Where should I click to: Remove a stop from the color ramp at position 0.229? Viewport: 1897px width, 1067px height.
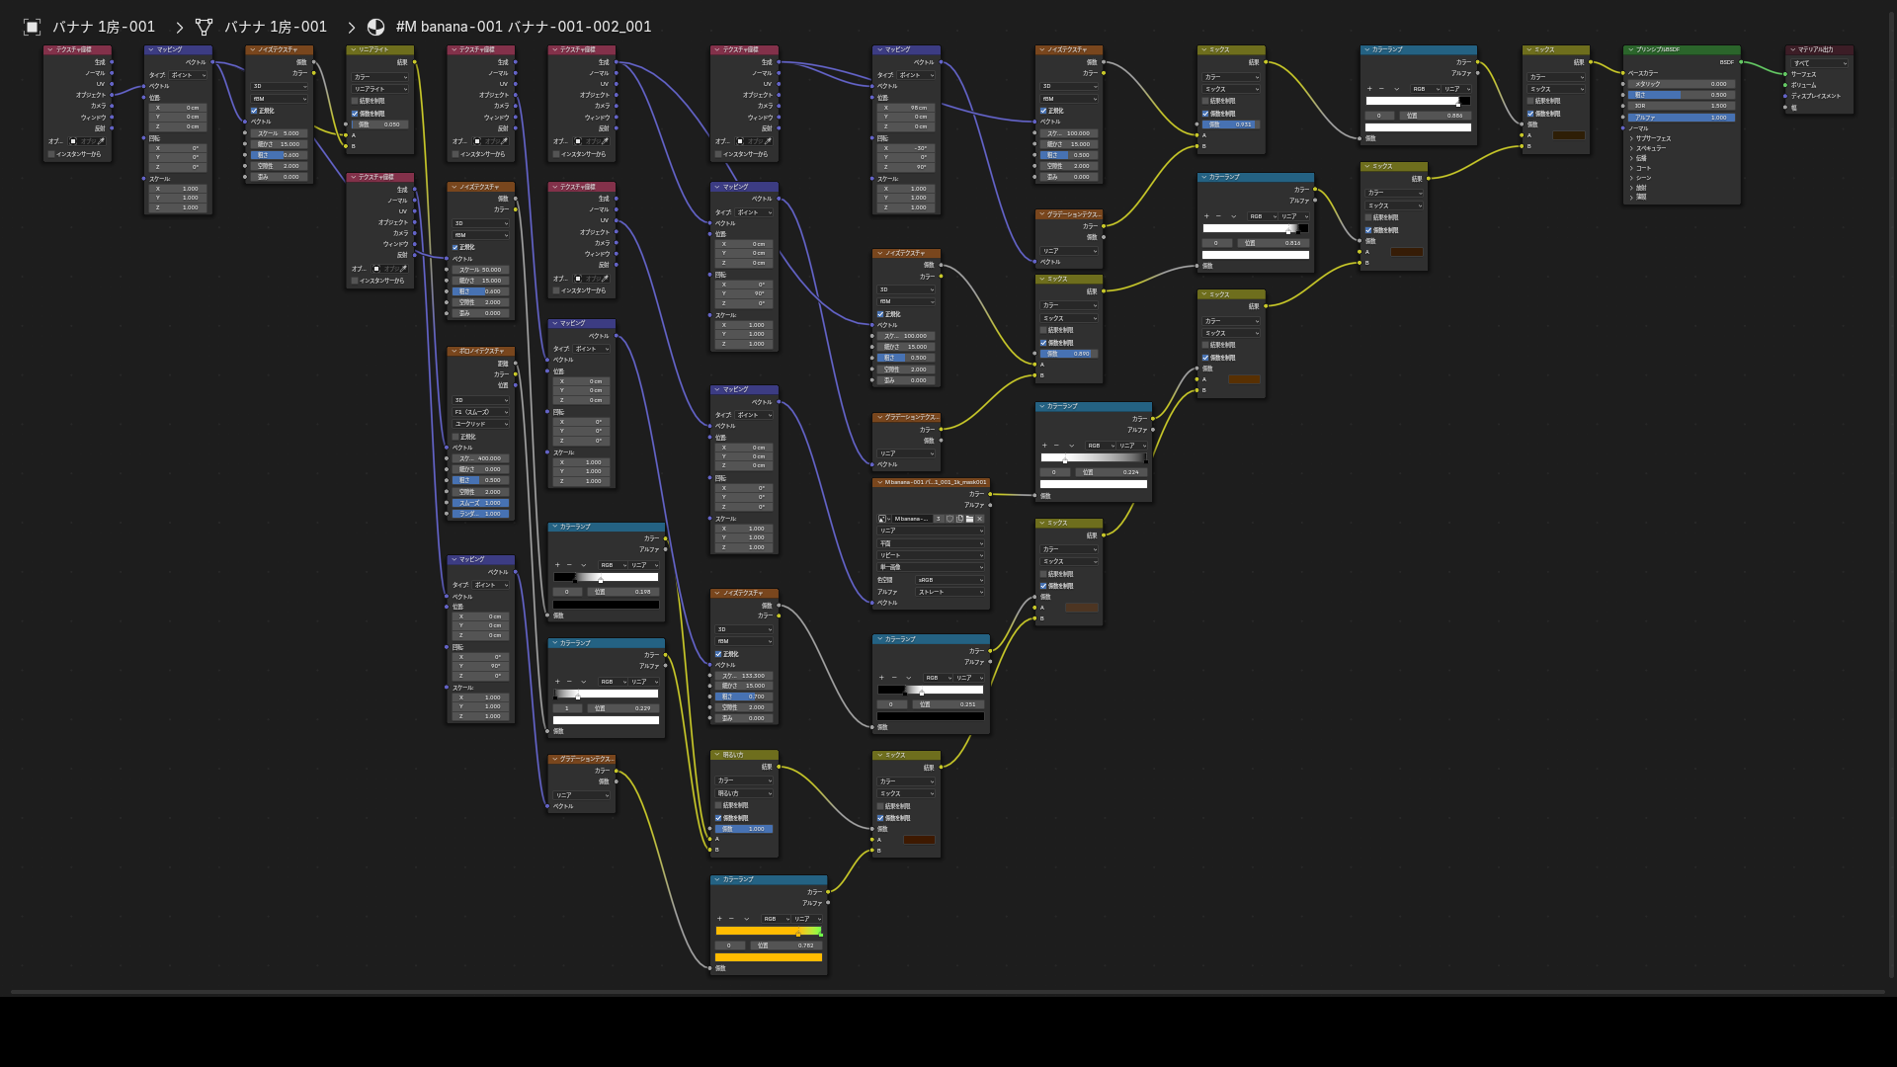click(x=569, y=682)
